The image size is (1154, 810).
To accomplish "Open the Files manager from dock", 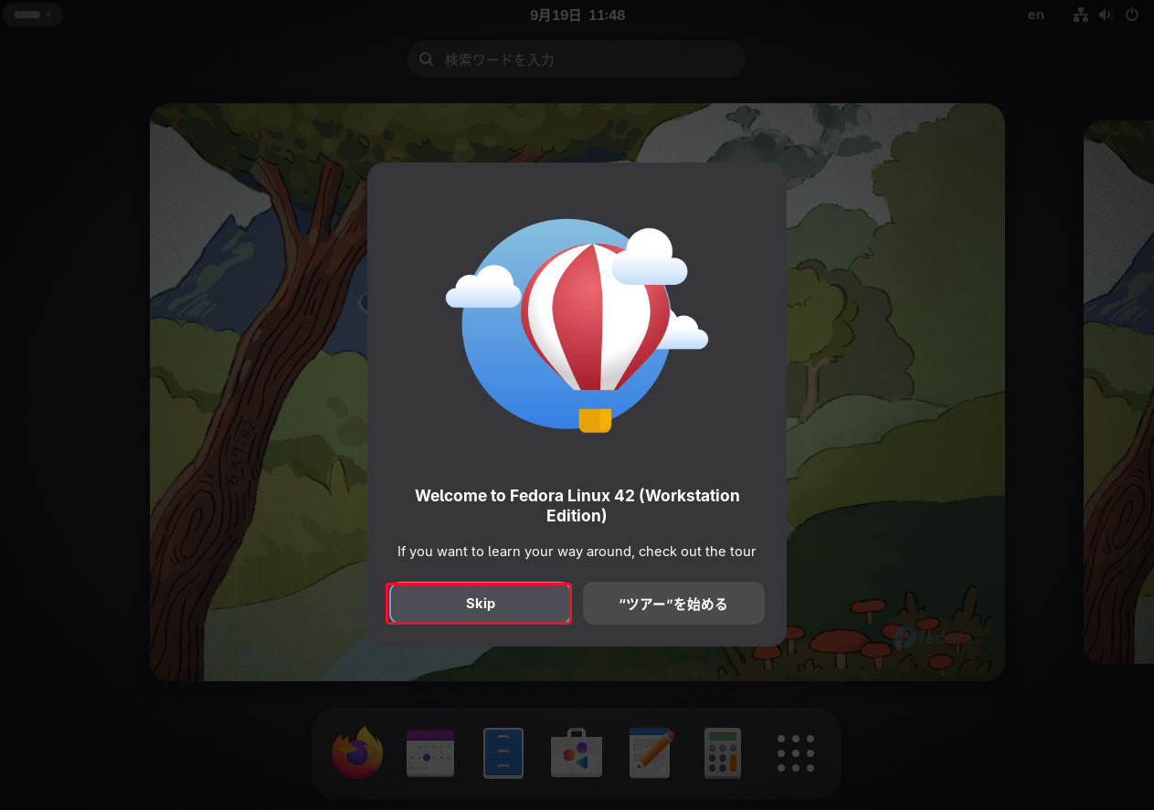I will click(x=503, y=753).
